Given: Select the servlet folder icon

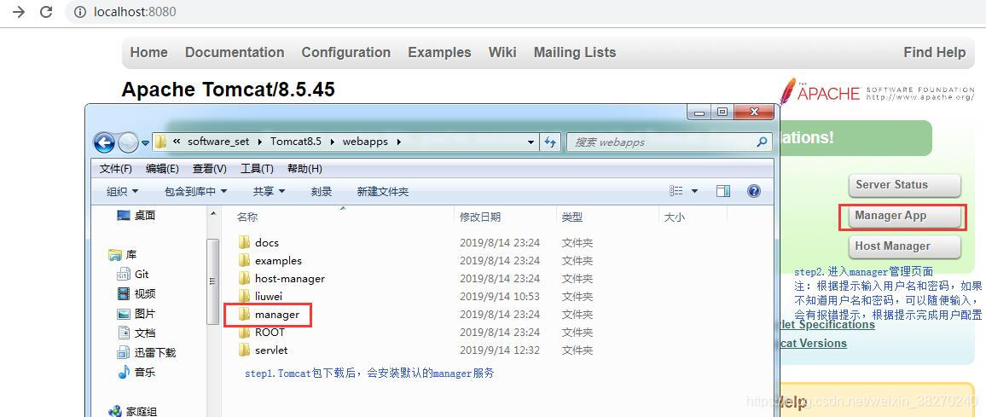Looking at the screenshot, I should click(245, 350).
